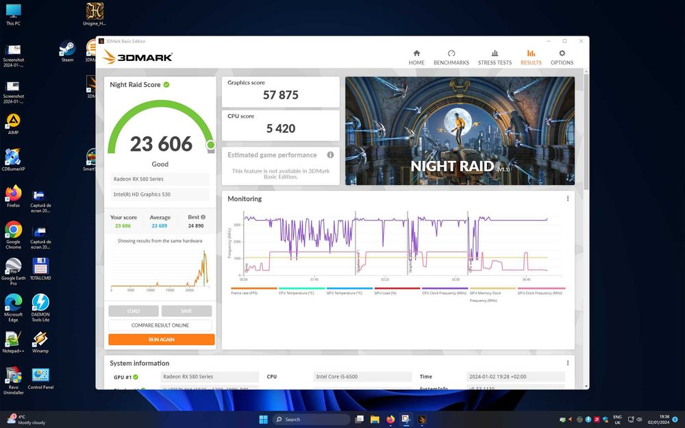Click the Intel Core i5-6500 CPU field
The height and width of the screenshot is (428, 685).
click(x=362, y=377)
